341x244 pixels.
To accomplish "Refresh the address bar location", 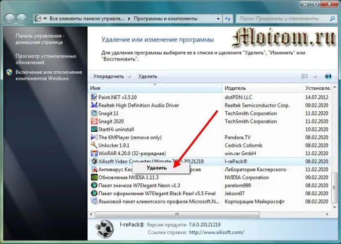I will pyautogui.click(x=227, y=19).
